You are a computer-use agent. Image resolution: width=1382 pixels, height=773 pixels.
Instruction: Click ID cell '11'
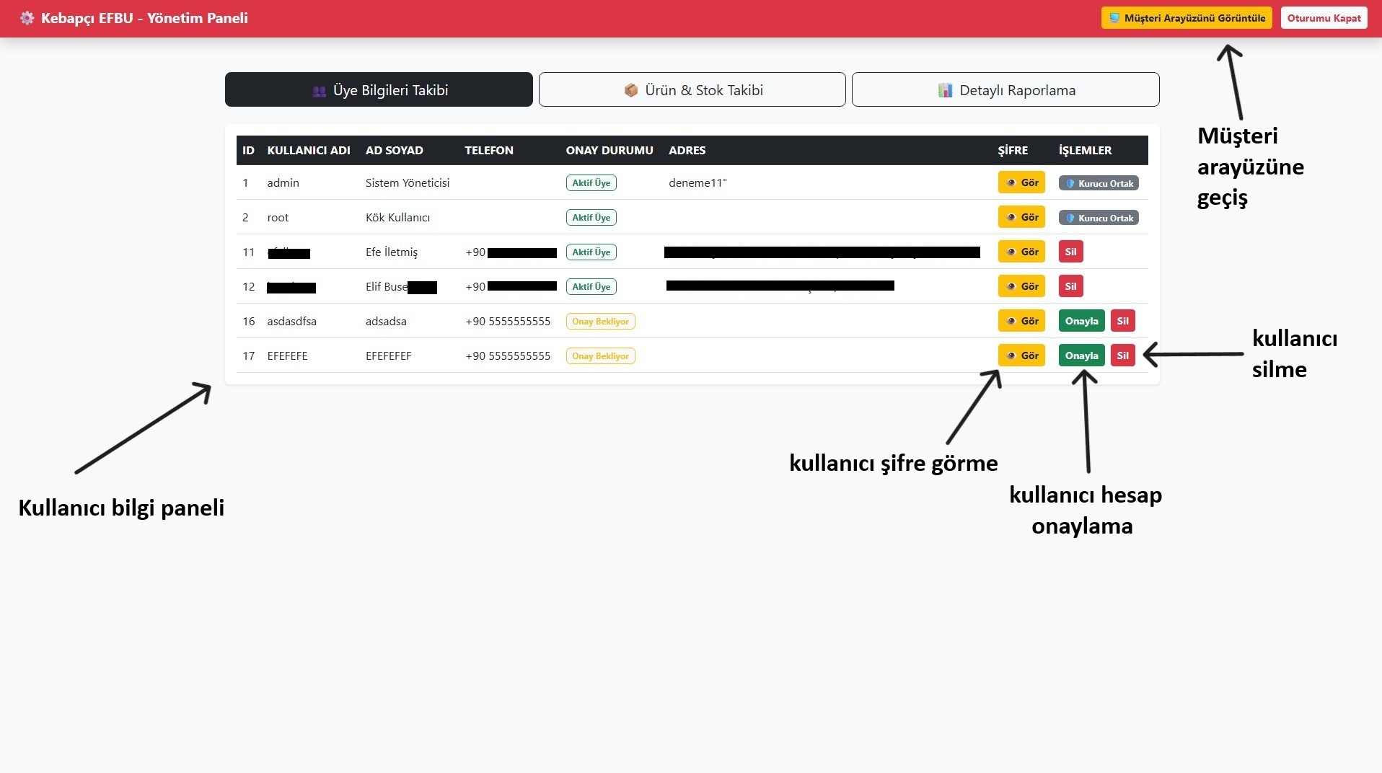(x=249, y=252)
